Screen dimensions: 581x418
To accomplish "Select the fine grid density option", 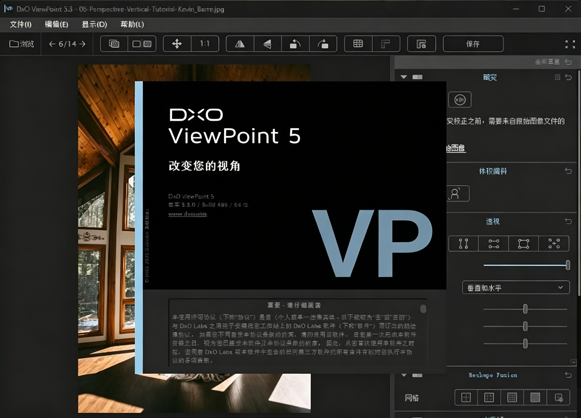I will tap(512, 398).
